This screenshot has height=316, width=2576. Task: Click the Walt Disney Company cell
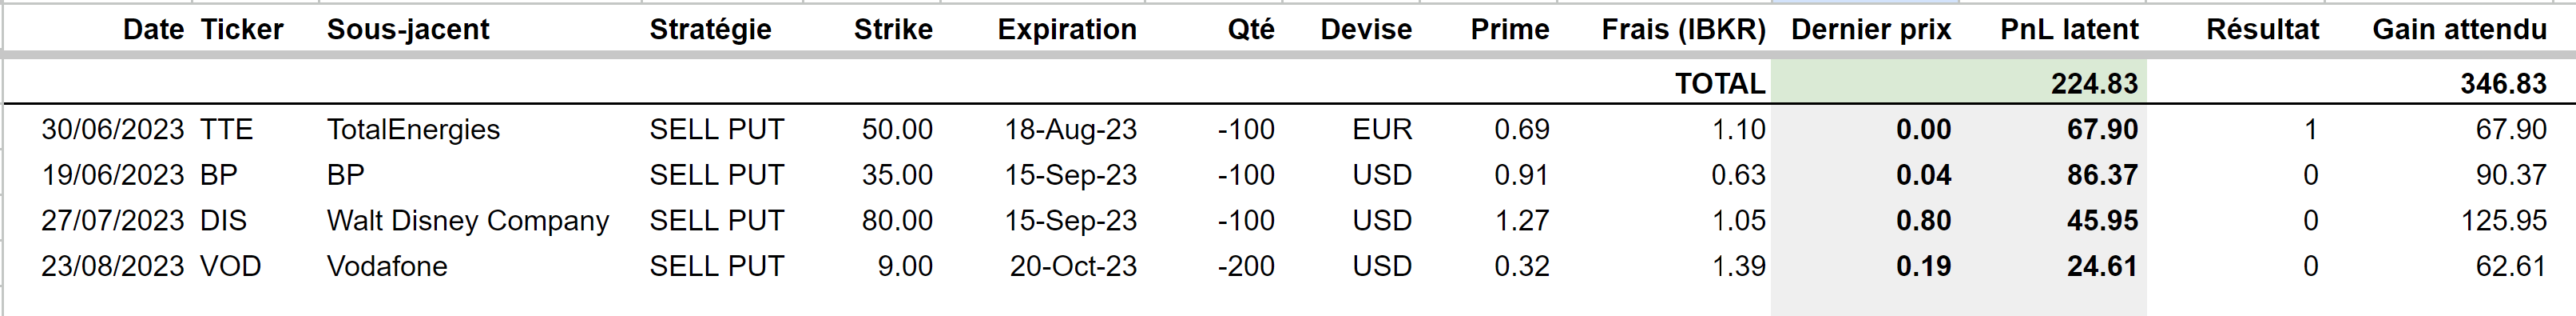click(467, 220)
